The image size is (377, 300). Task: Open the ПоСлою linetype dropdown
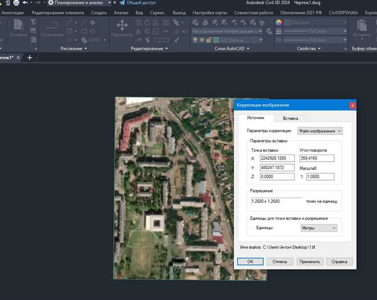(316, 40)
